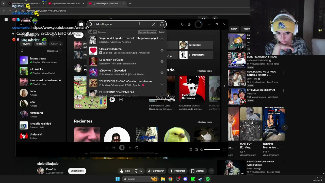
Task: Click Suscribirme on the Cero* channel
Action: pos(77,171)
